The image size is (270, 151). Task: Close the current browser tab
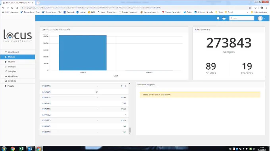point(33,3)
